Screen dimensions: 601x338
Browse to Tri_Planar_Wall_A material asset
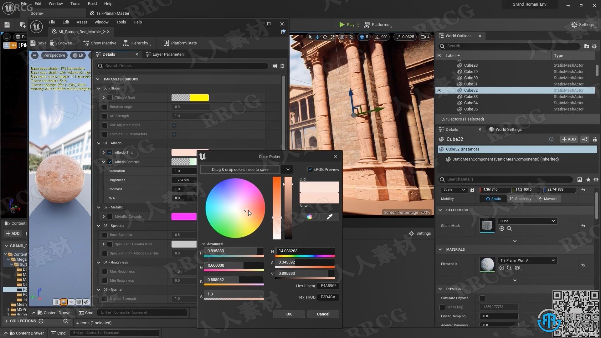(x=509, y=268)
